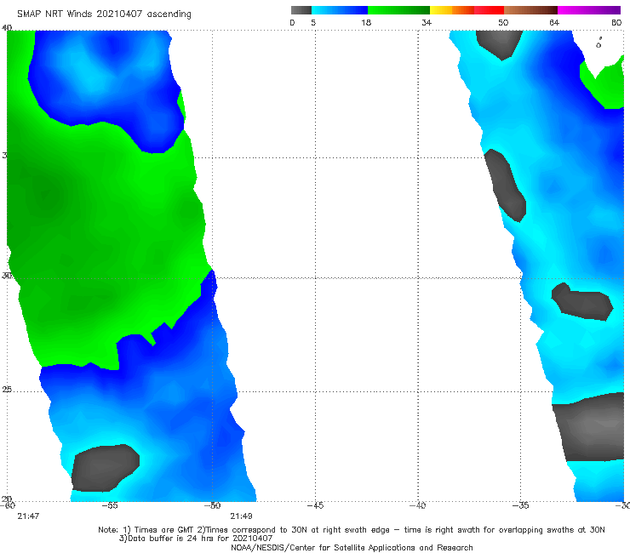Click the small green region at upper right
This screenshot has width=630, height=553.
click(x=607, y=86)
